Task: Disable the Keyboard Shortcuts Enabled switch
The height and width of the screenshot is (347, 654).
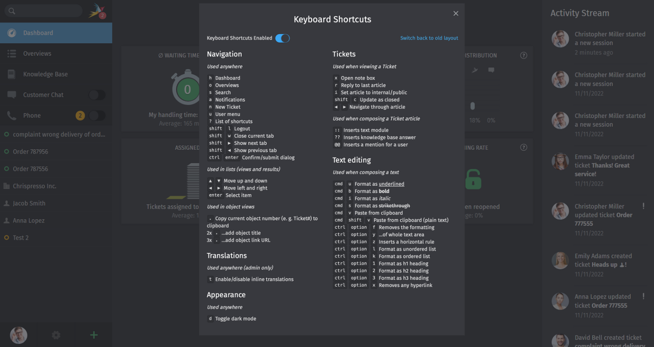Action: point(282,38)
